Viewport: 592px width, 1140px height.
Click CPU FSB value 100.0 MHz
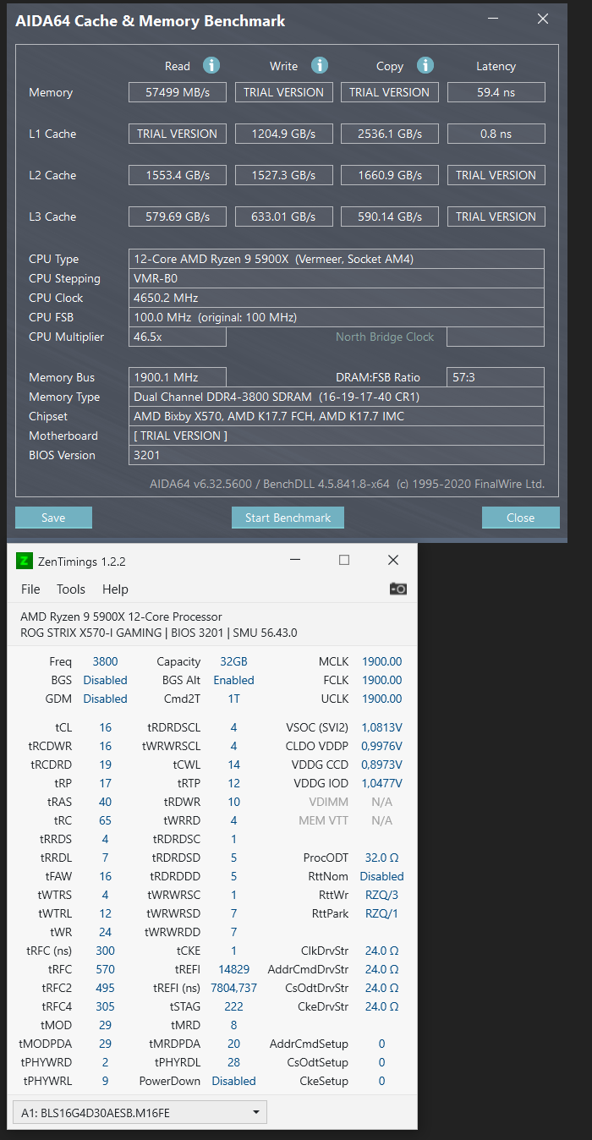click(337, 317)
